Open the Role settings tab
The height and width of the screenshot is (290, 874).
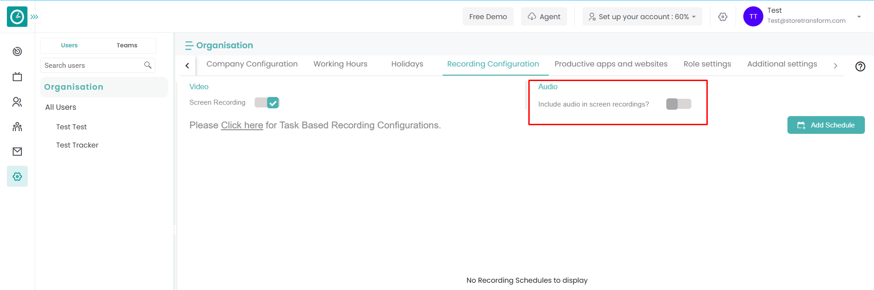click(x=707, y=64)
